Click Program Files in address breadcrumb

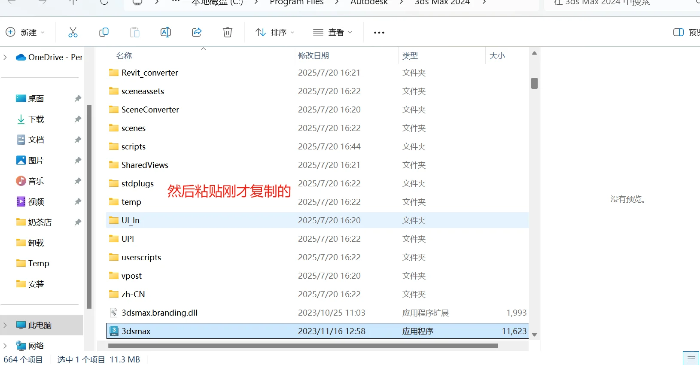coord(297,3)
